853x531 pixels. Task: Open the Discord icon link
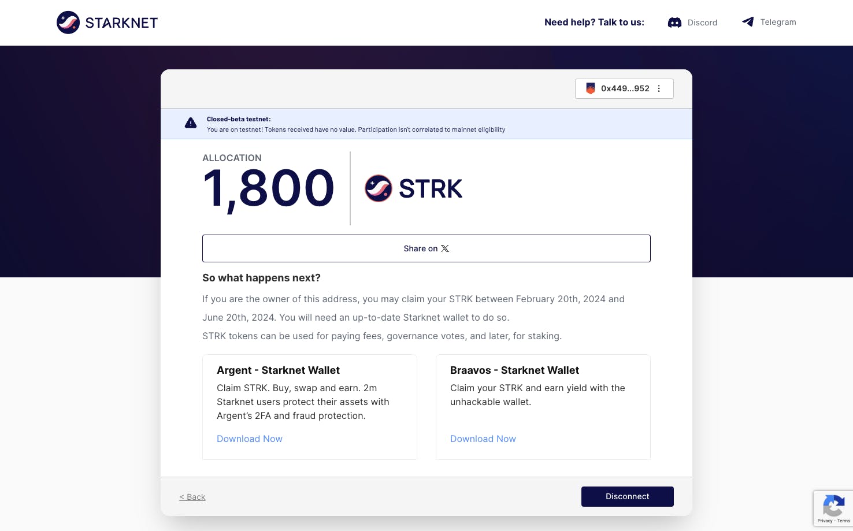(x=674, y=23)
